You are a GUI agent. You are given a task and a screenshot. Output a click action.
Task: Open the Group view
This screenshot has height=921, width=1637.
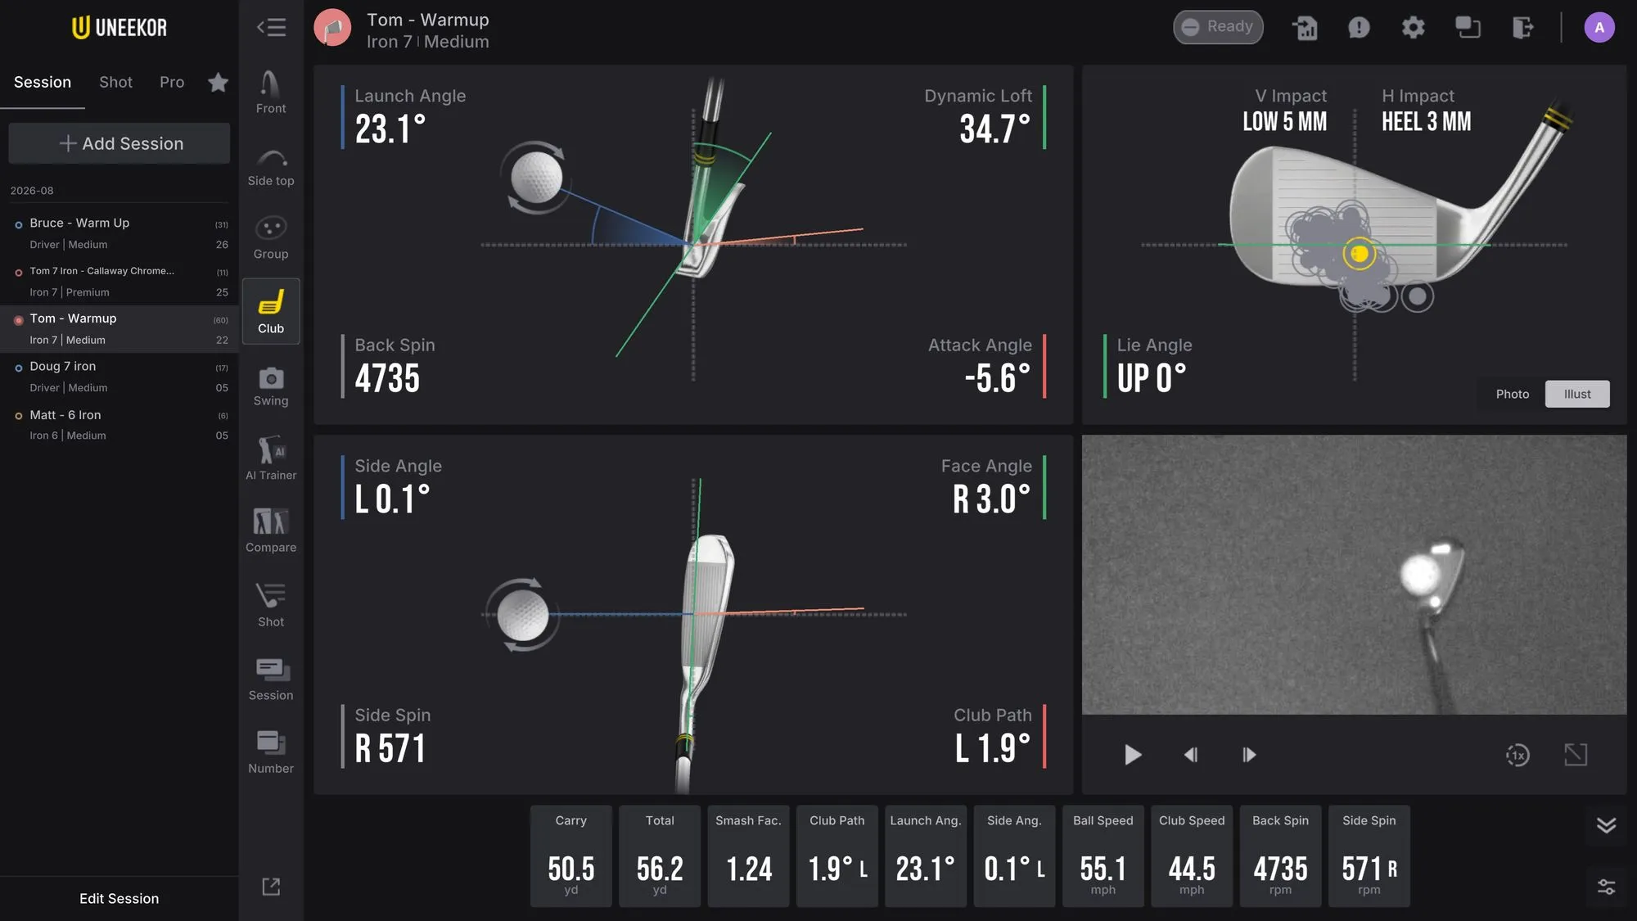[x=271, y=239]
